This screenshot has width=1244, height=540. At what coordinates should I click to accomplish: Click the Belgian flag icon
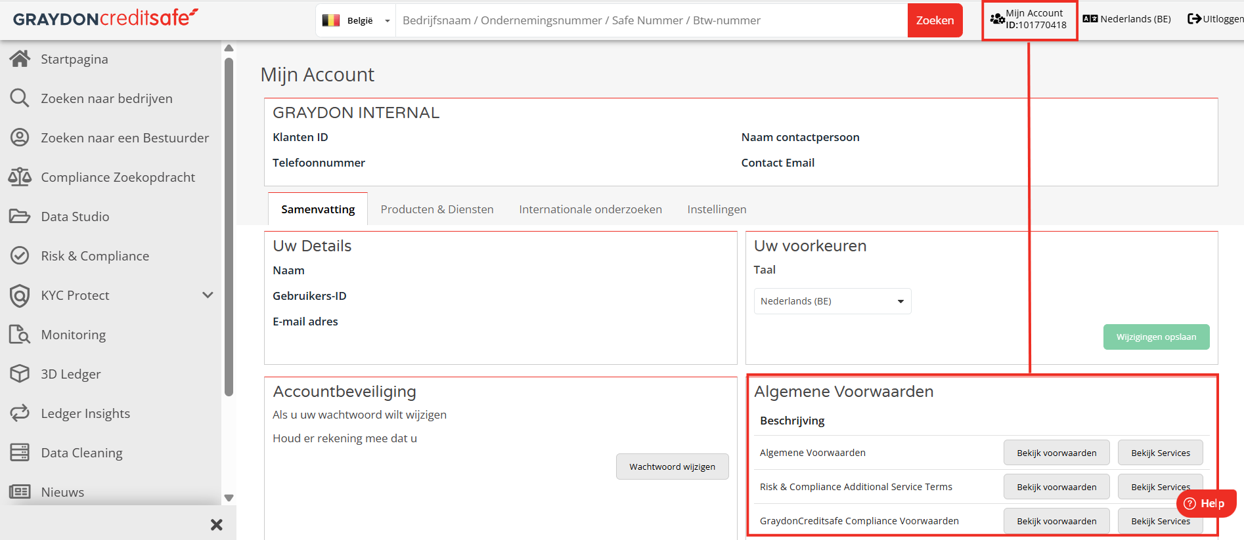point(331,20)
